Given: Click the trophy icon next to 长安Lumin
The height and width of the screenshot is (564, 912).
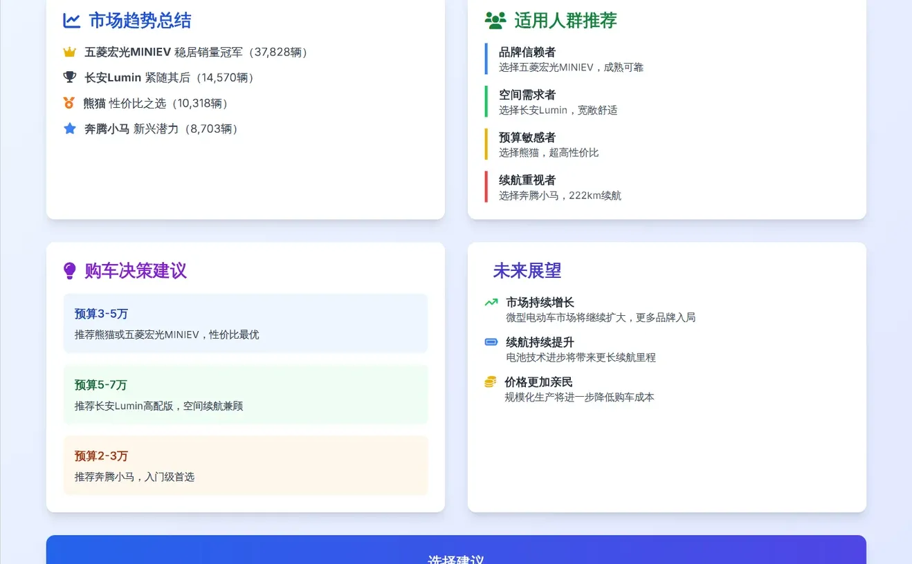Looking at the screenshot, I should pos(69,77).
